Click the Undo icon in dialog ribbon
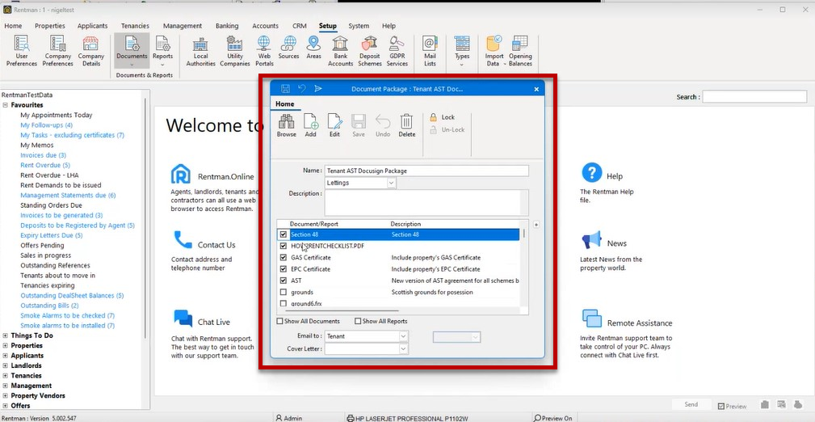The image size is (815, 422). coord(383,125)
